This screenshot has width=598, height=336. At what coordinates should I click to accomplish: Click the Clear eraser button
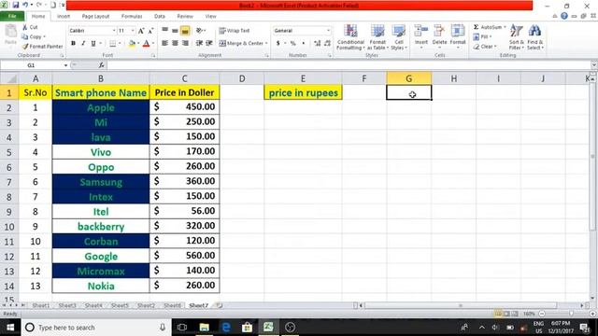(x=485, y=47)
